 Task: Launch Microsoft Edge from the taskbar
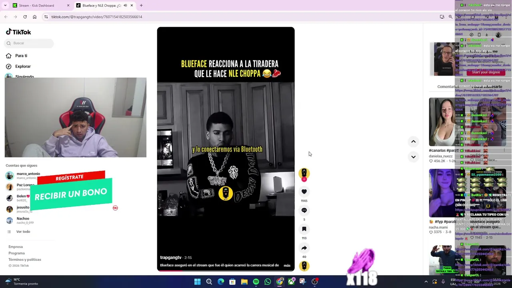221,282
